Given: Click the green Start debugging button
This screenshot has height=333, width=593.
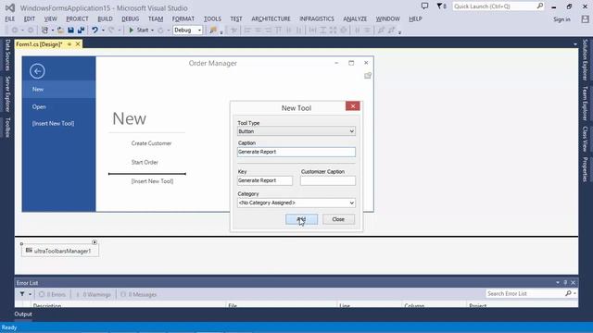Looking at the screenshot, I should pyautogui.click(x=139, y=30).
